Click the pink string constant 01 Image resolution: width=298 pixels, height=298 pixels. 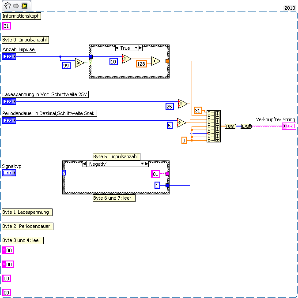click(156, 174)
